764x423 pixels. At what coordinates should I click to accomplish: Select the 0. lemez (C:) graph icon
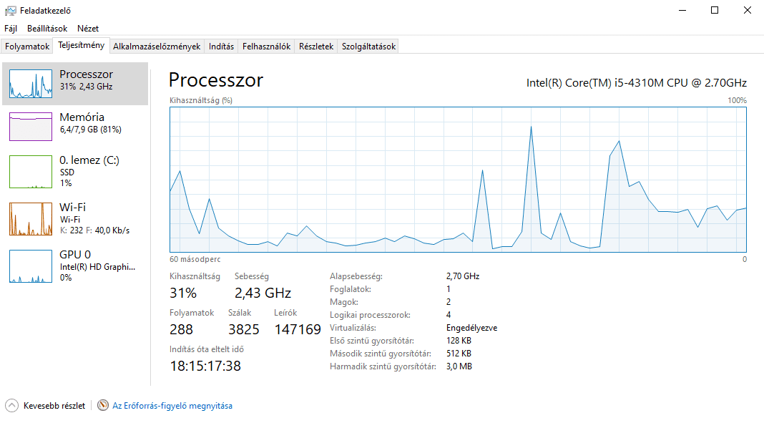pos(31,172)
